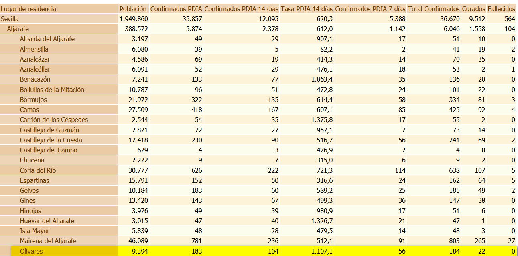The image size is (518, 256).
Task: Click the Lugar de residencia header
Action: (28, 9)
